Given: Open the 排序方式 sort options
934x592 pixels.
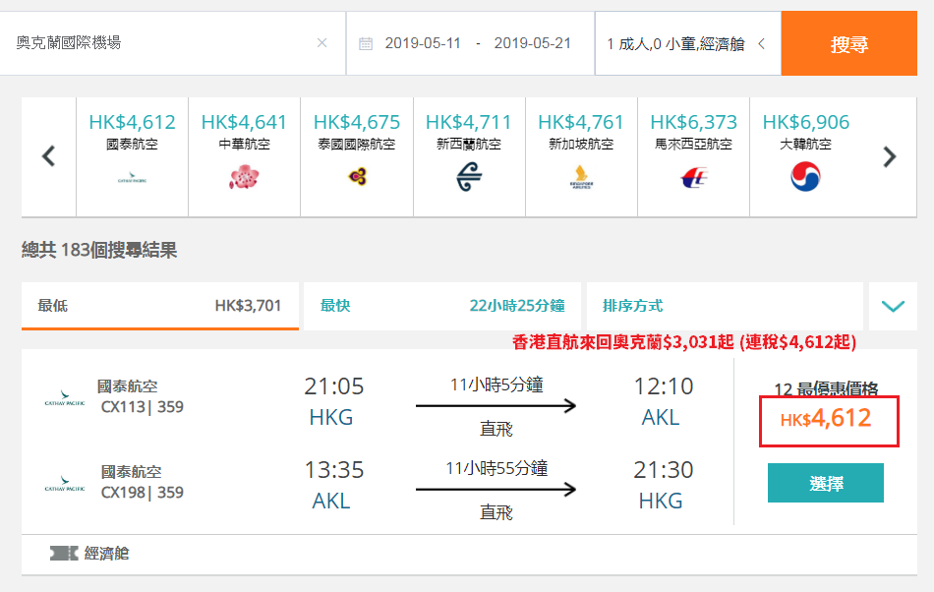Looking at the screenshot, I should click(725, 306).
